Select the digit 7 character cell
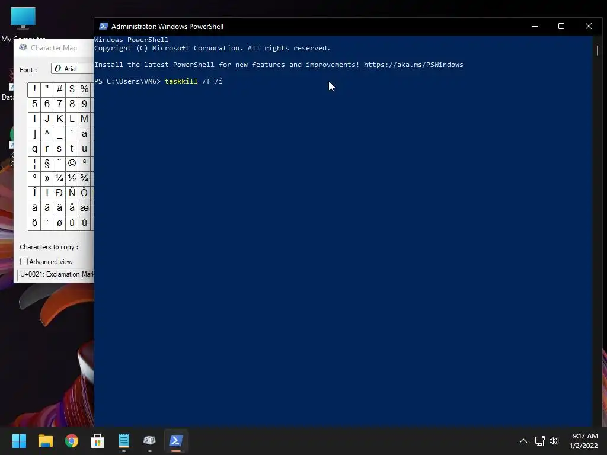The image size is (607, 455). 59,104
